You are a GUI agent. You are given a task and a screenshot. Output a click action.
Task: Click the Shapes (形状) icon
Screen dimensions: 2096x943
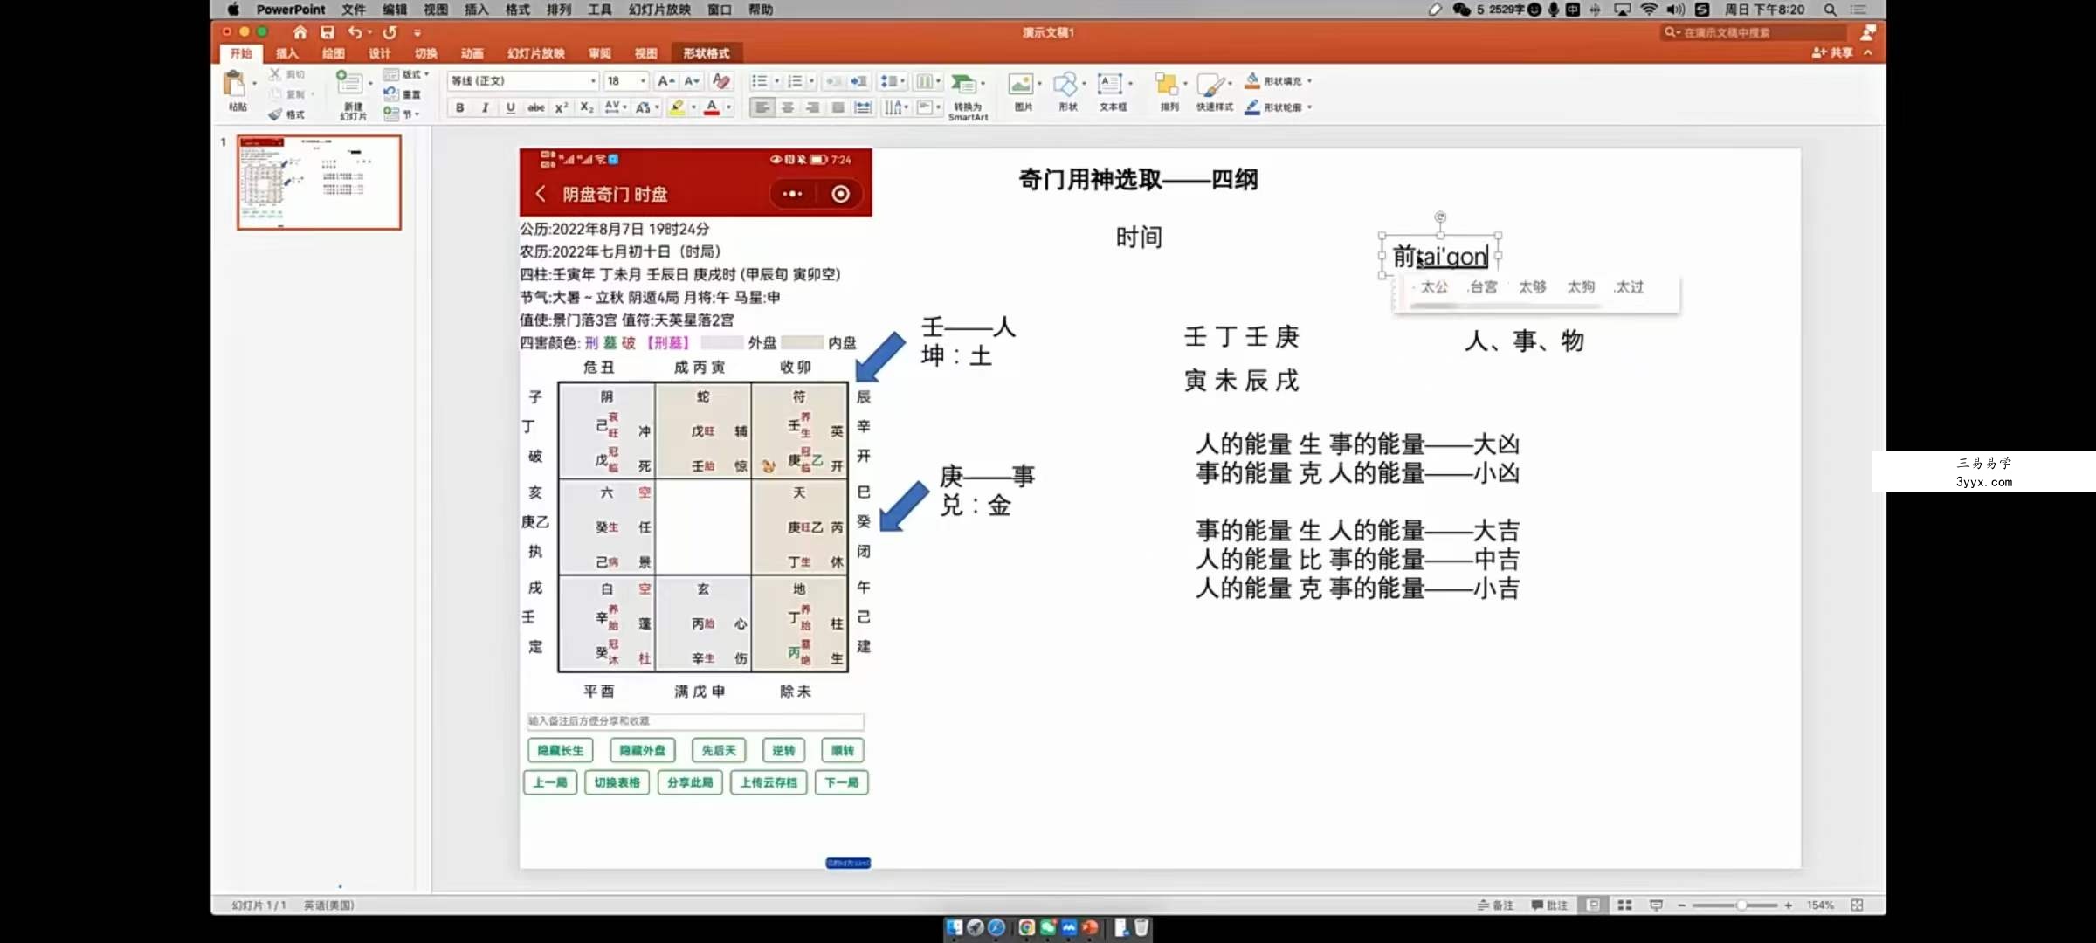point(1065,85)
